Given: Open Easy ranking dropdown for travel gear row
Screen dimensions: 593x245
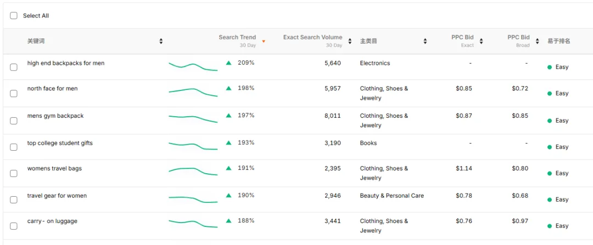Looking at the screenshot, I should coord(558,200).
